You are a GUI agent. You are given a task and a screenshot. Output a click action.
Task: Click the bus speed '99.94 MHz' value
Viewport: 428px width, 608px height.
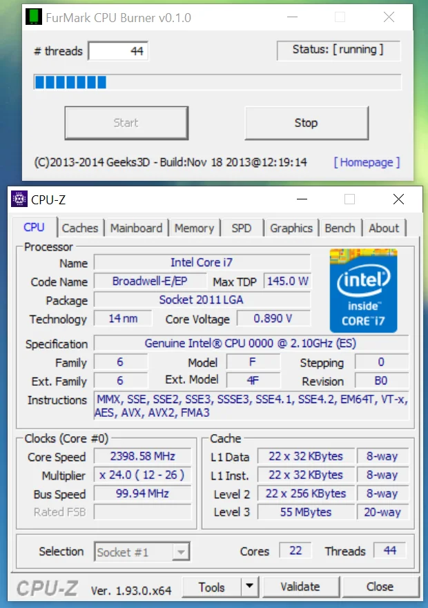[x=142, y=493]
